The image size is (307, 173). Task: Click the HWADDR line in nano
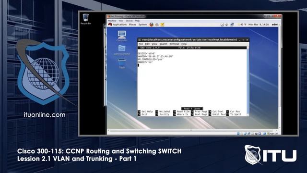[155, 56]
